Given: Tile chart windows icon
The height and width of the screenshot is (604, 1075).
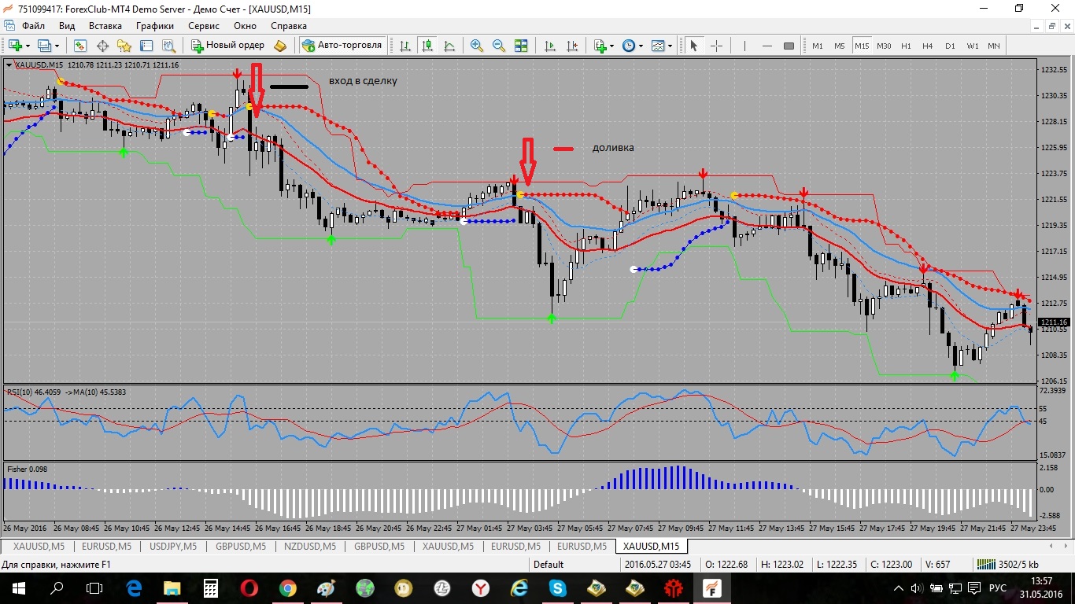Looking at the screenshot, I should click(x=521, y=46).
